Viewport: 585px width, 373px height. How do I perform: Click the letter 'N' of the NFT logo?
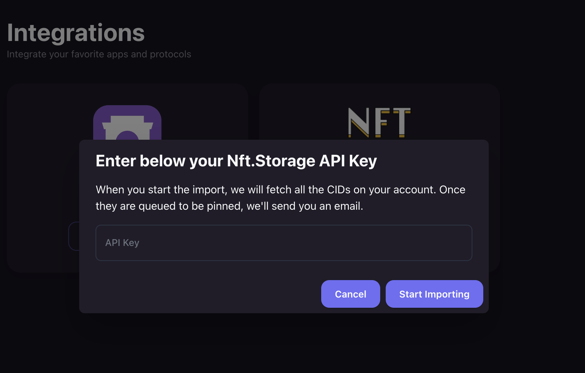358,122
